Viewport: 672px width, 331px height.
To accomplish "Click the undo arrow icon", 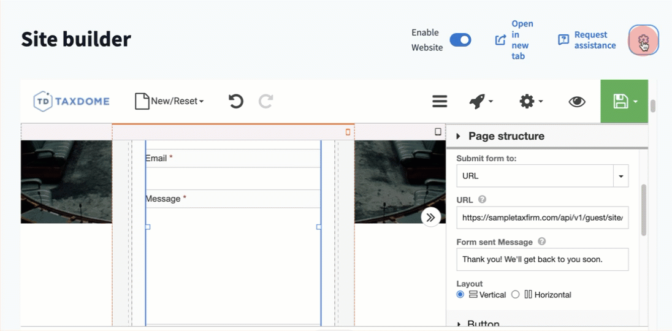I will pyautogui.click(x=236, y=101).
